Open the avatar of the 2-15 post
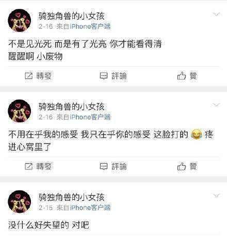 [x=20, y=202]
